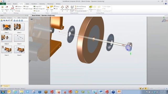This screenshot has height=94, width=168.
Task: Select the View 4 thumbnail
Action: click(x=19, y=38)
